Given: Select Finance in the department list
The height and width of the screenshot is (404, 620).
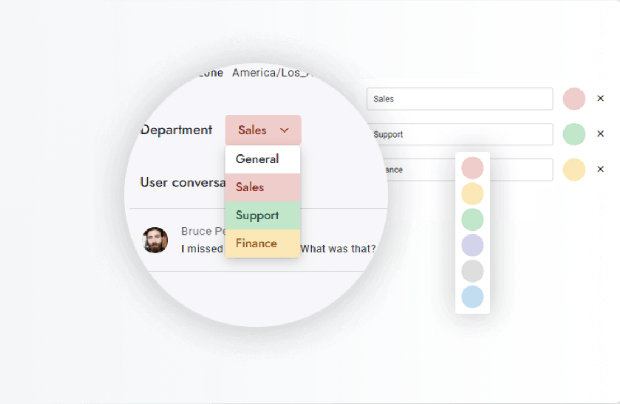Looking at the screenshot, I should pyautogui.click(x=262, y=243).
